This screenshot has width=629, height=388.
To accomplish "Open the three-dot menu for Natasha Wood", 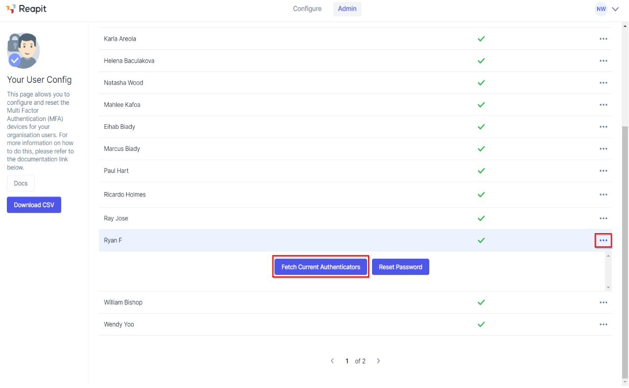I will pos(603,83).
